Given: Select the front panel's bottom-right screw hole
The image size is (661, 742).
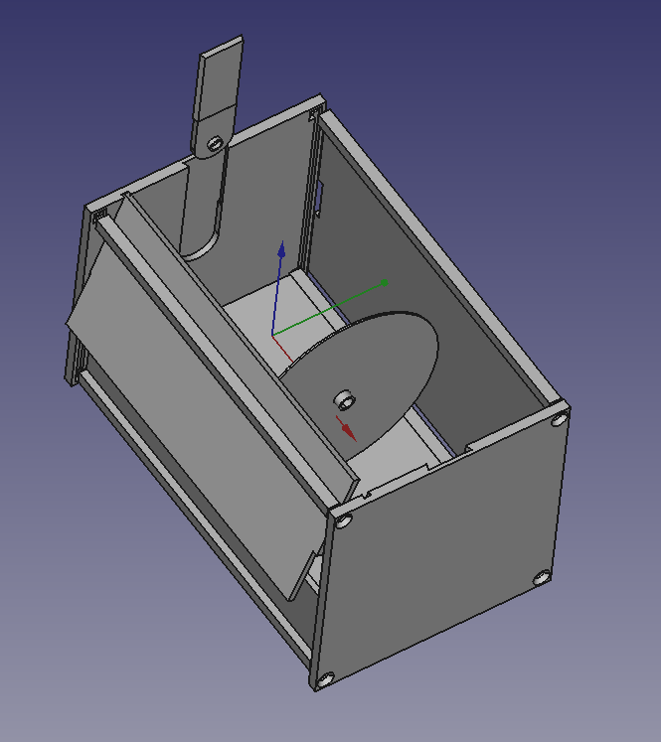Looking at the screenshot, I should [x=542, y=578].
